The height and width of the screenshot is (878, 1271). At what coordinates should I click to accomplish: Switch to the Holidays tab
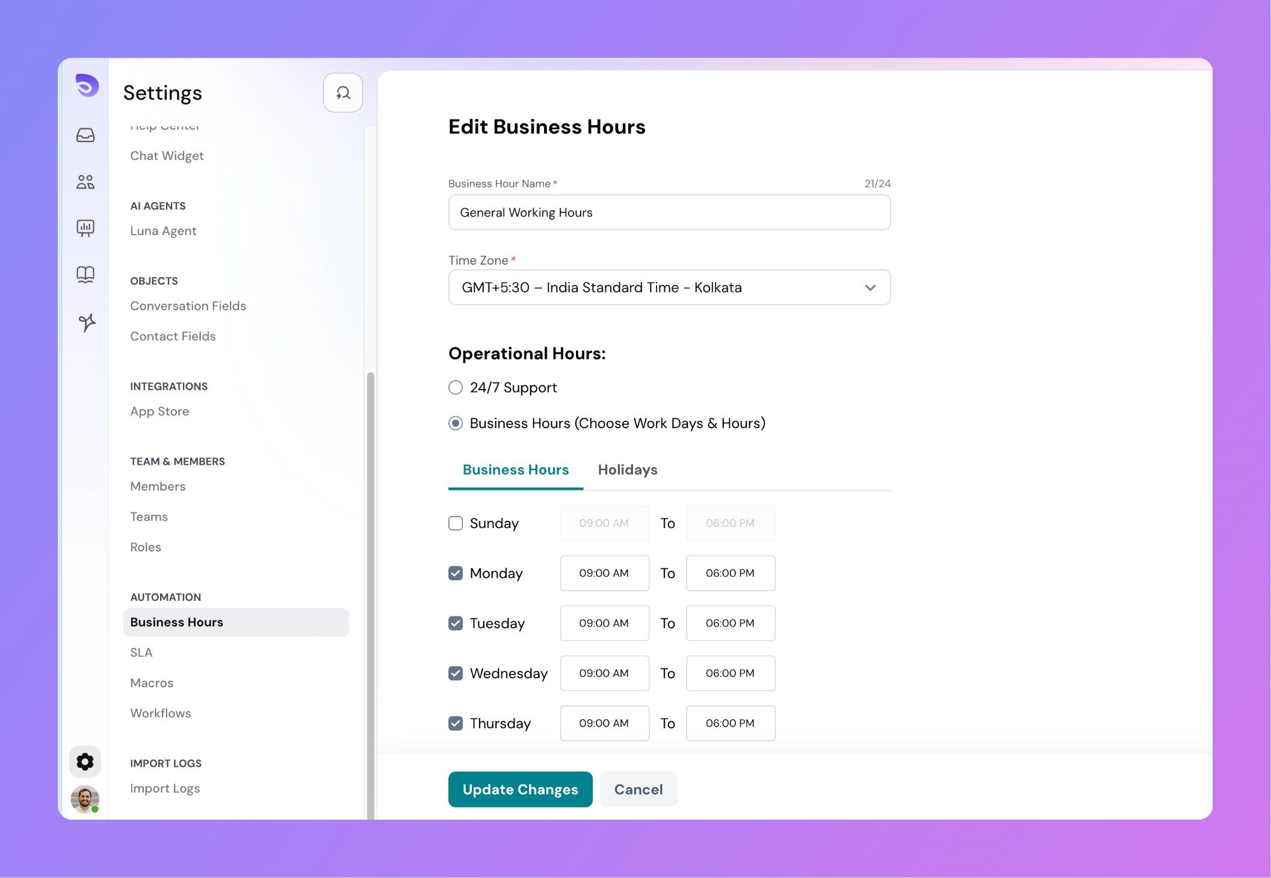point(627,470)
